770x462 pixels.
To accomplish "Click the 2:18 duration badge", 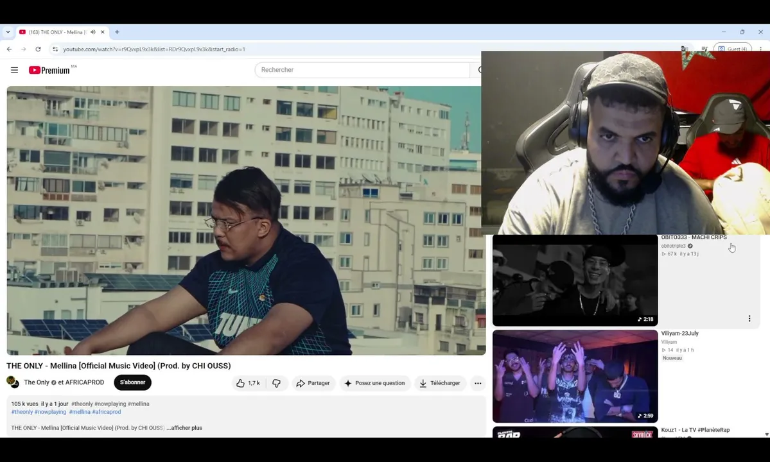I will click(x=646, y=320).
